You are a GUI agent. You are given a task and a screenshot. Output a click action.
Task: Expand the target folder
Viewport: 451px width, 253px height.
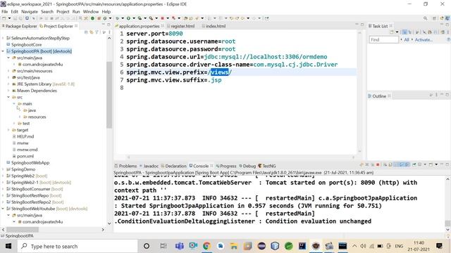(8, 130)
